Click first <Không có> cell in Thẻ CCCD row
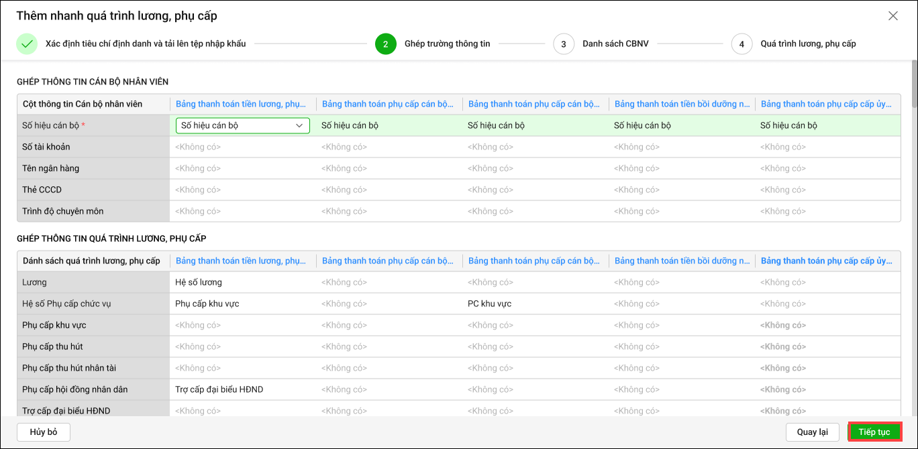This screenshot has width=918, height=449. pyautogui.click(x=198, y=190)
